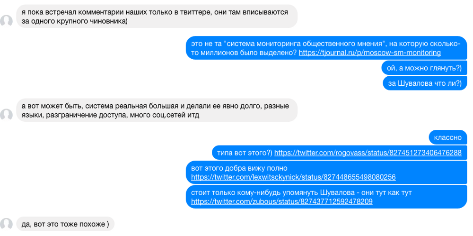Open the twitter.com/rogovass status link
This screenshot has height=236, width=473.
point(368,153)
